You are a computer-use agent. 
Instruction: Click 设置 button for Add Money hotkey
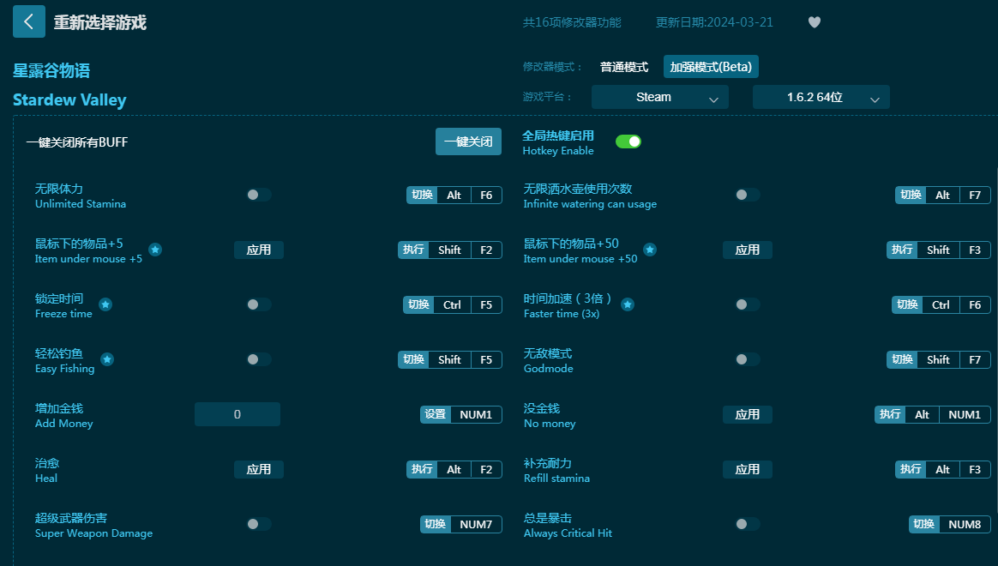[436, 414]
